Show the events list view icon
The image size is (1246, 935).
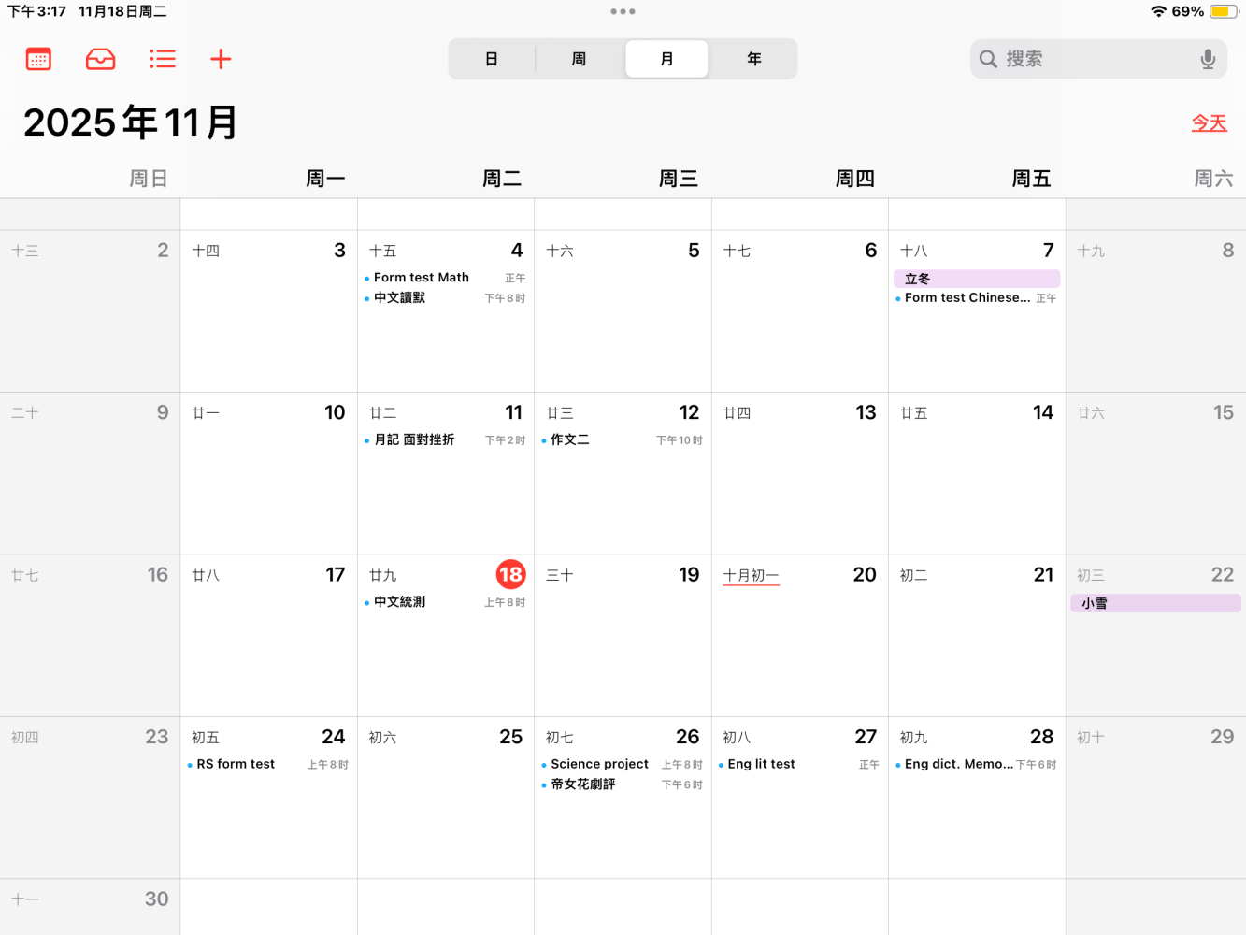coord(163,59)
